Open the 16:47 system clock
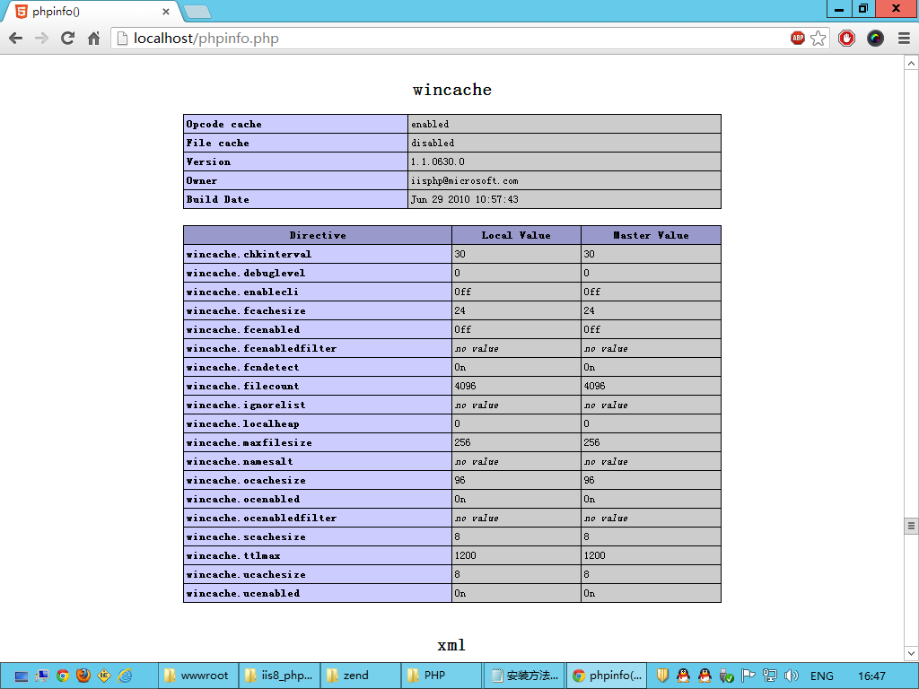The image size is (919, 689). click(x=871, y=676)
